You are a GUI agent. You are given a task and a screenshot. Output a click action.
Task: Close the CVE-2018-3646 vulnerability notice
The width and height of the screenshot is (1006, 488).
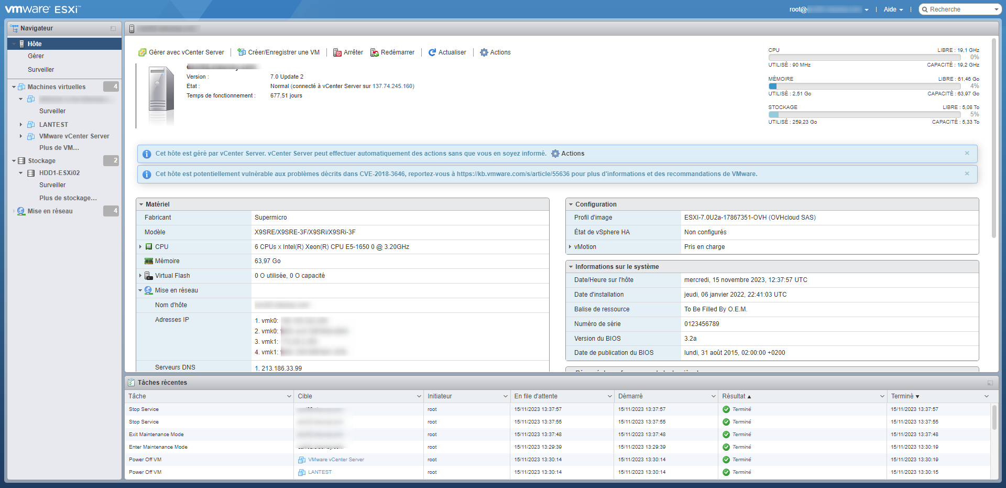(967, 174)
